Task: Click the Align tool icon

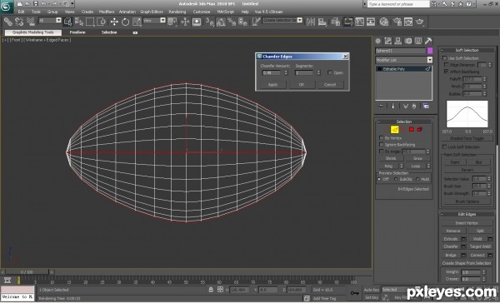Action: click(322, 22)
